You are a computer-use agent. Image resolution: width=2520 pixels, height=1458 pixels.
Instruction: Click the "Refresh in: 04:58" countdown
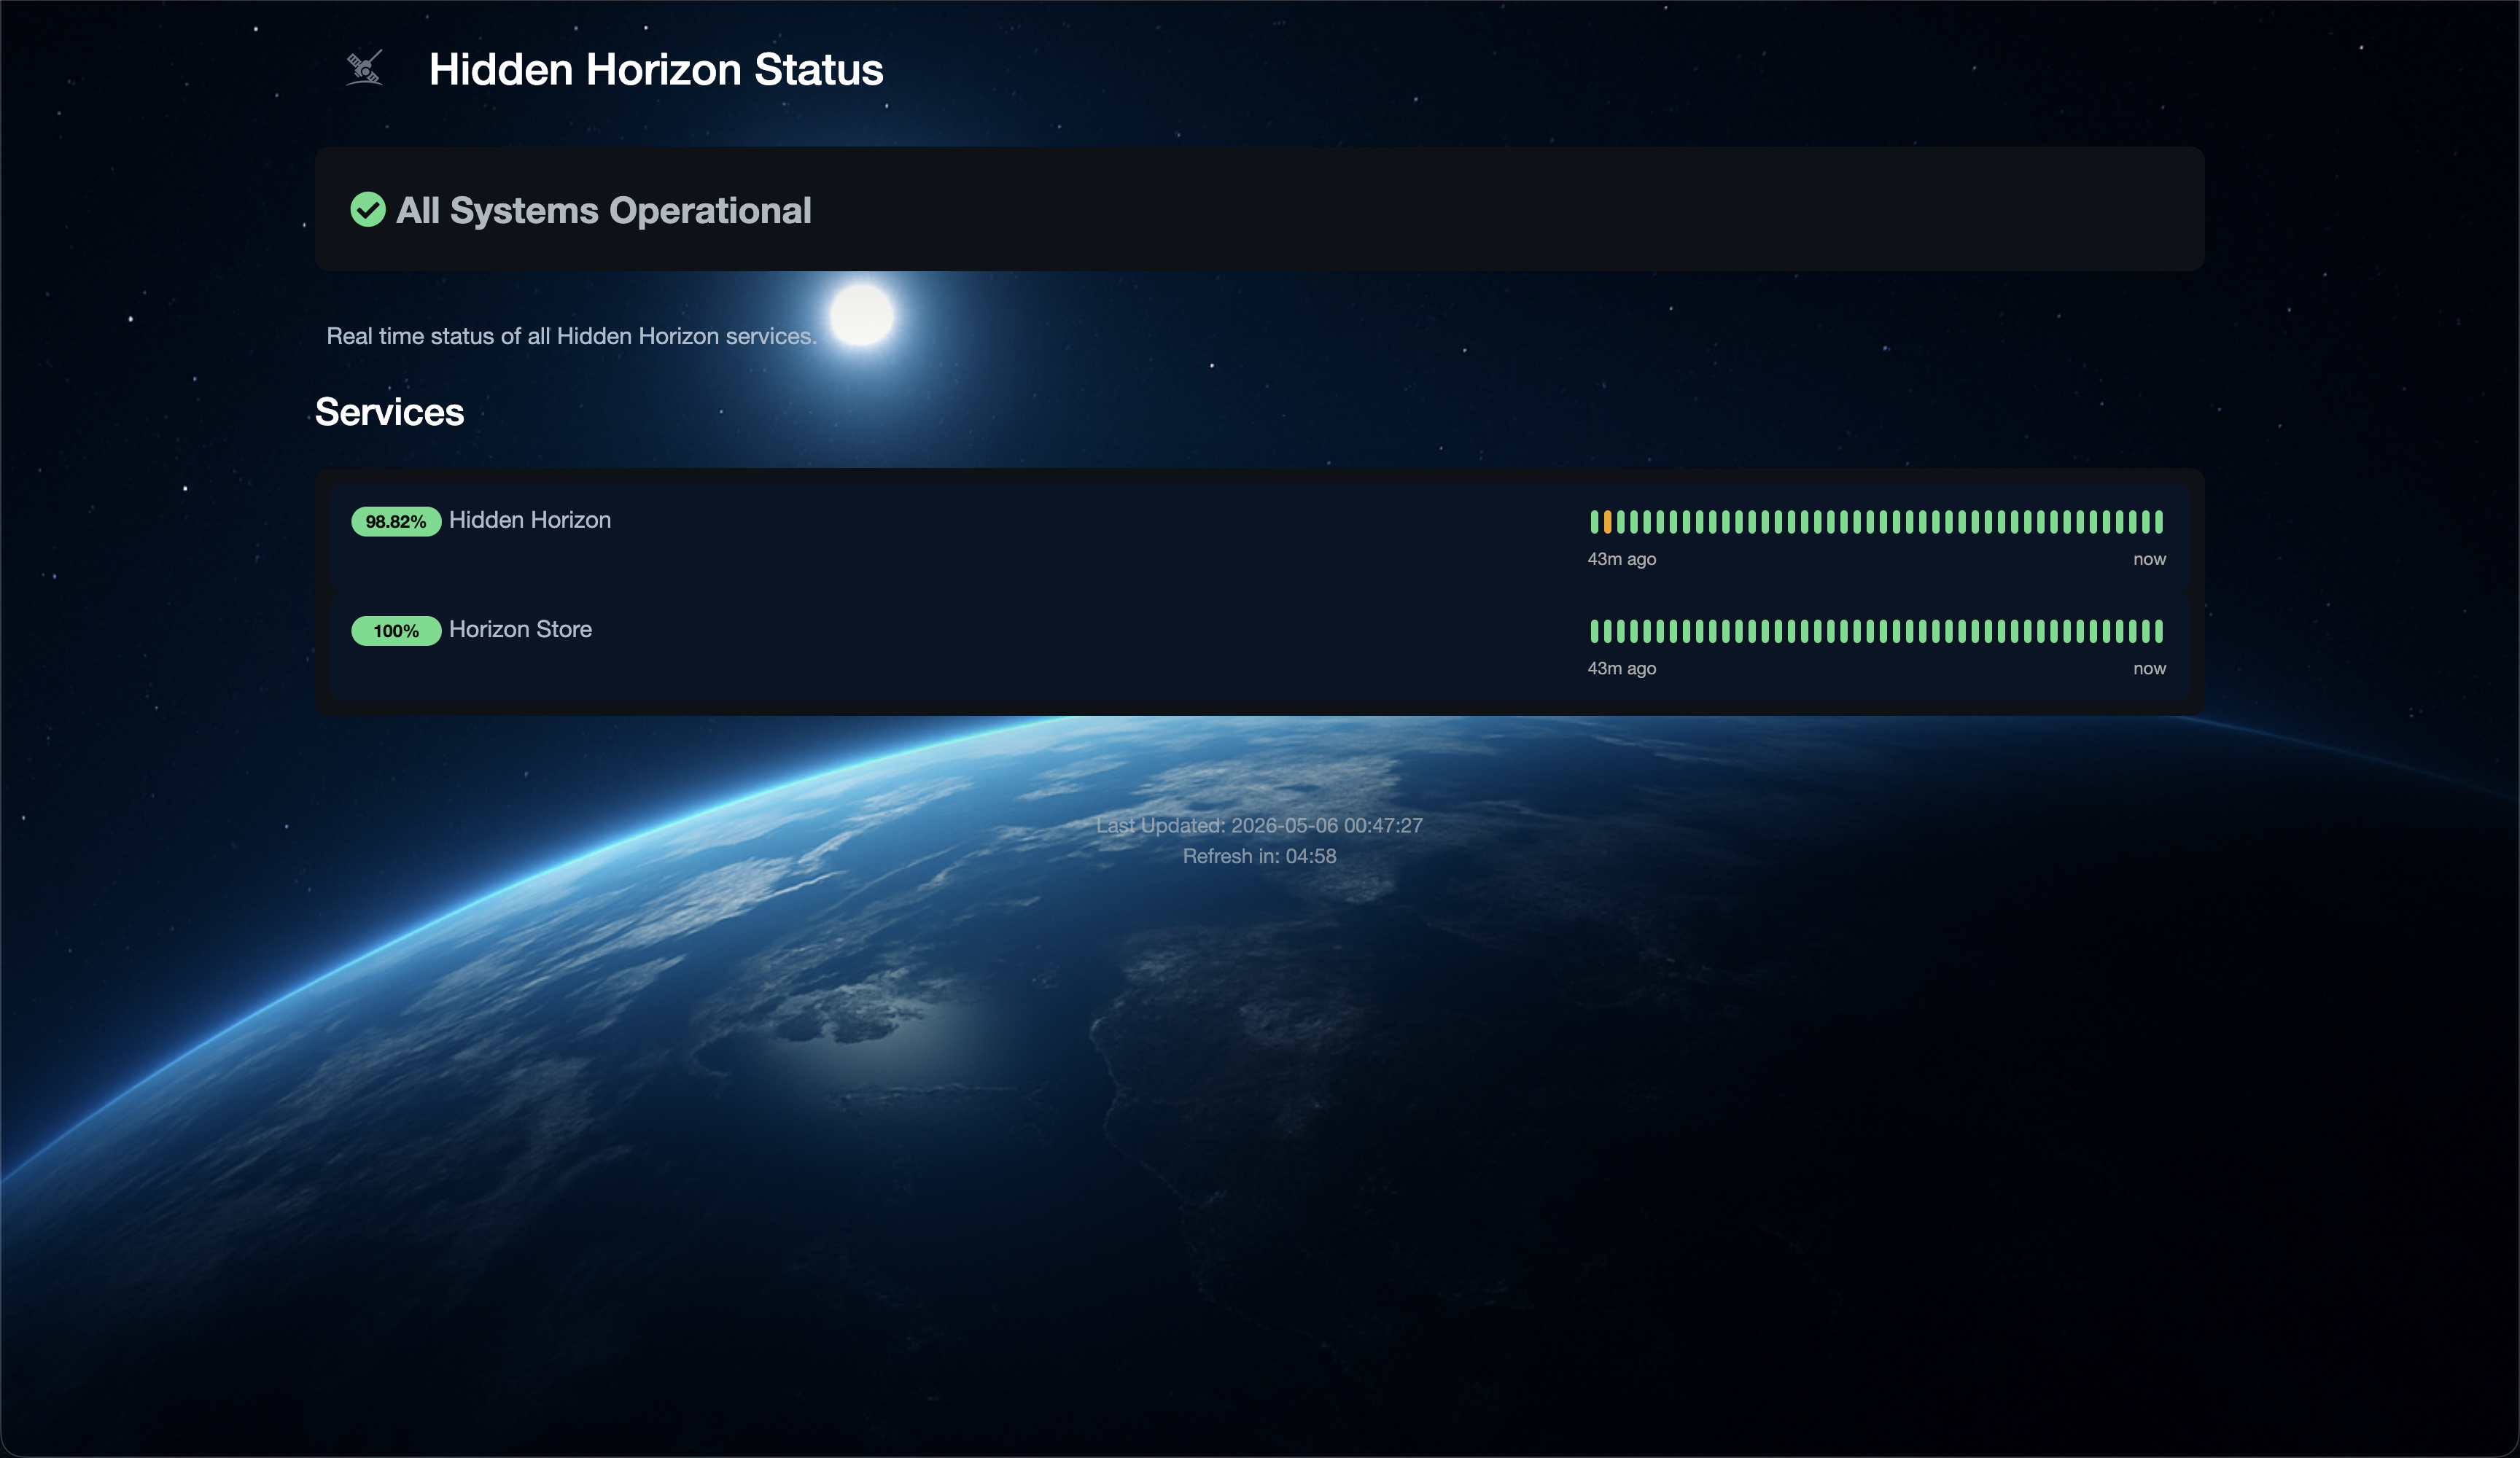tap(1259, 856)
